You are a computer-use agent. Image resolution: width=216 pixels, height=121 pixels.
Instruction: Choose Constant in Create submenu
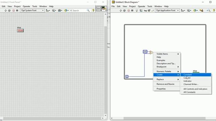pos(196,75)
